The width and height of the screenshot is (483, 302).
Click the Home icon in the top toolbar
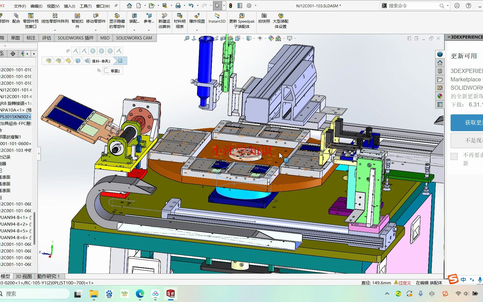tap(129, 6)
